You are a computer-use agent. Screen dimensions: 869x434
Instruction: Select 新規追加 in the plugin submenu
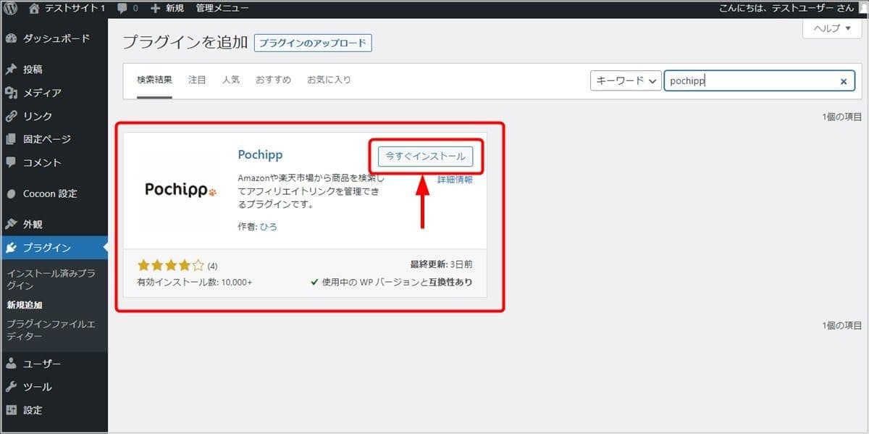[25, 305]
